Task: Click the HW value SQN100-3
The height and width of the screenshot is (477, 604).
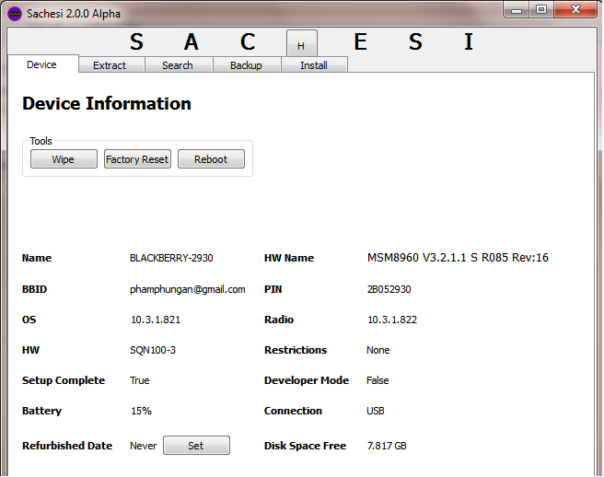Action: click(x=153, y=350)
